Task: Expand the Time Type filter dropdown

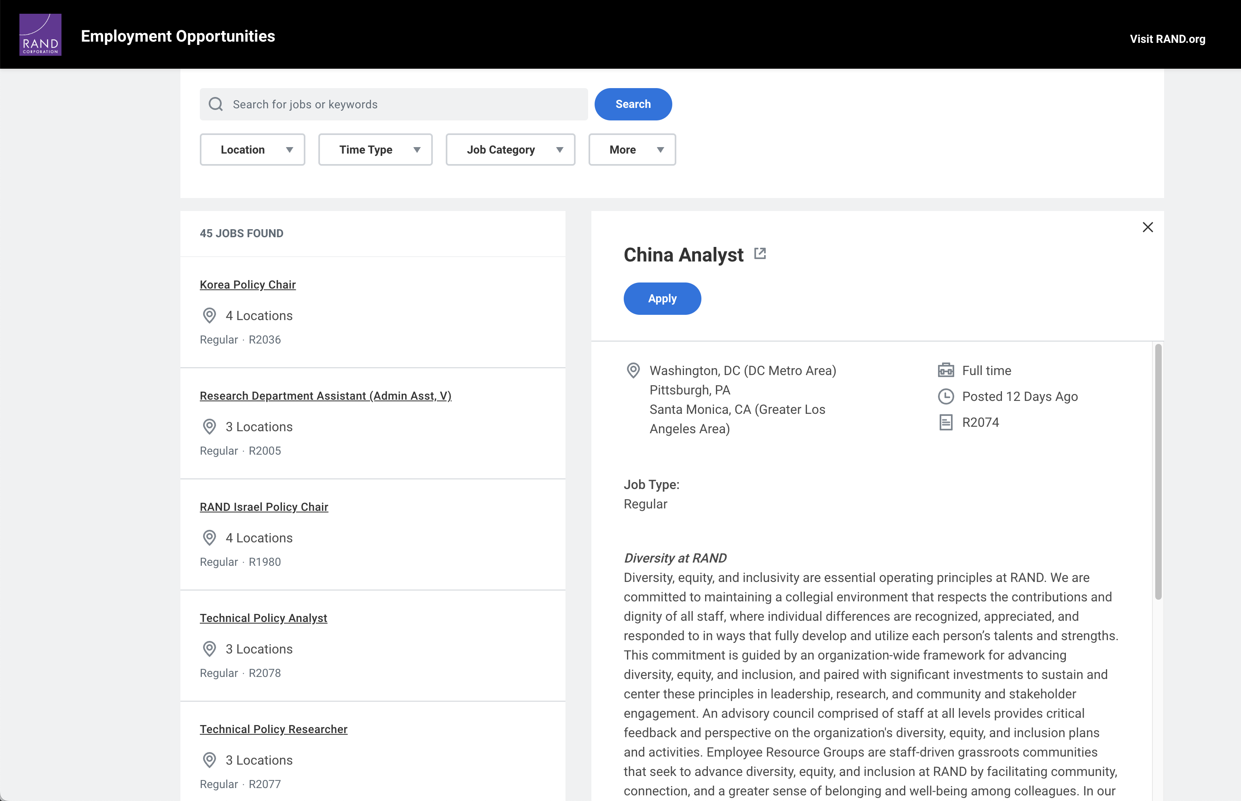Action: (x=375, y=150)
